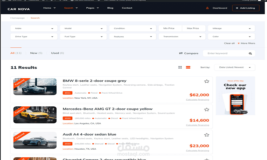Click the $23,000 price
Image resolution: width=267 pixels, height=160 pixels.
[x=199, y=146]
